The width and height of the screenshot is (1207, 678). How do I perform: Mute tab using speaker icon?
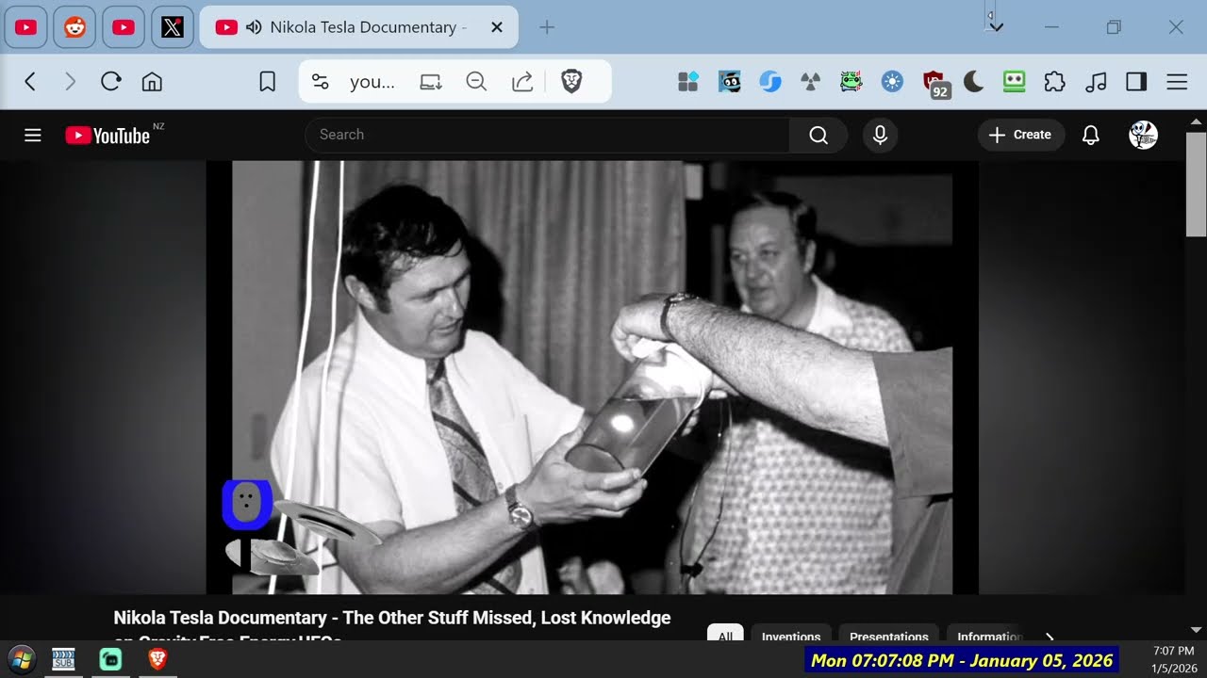click(x=253, y=27)
